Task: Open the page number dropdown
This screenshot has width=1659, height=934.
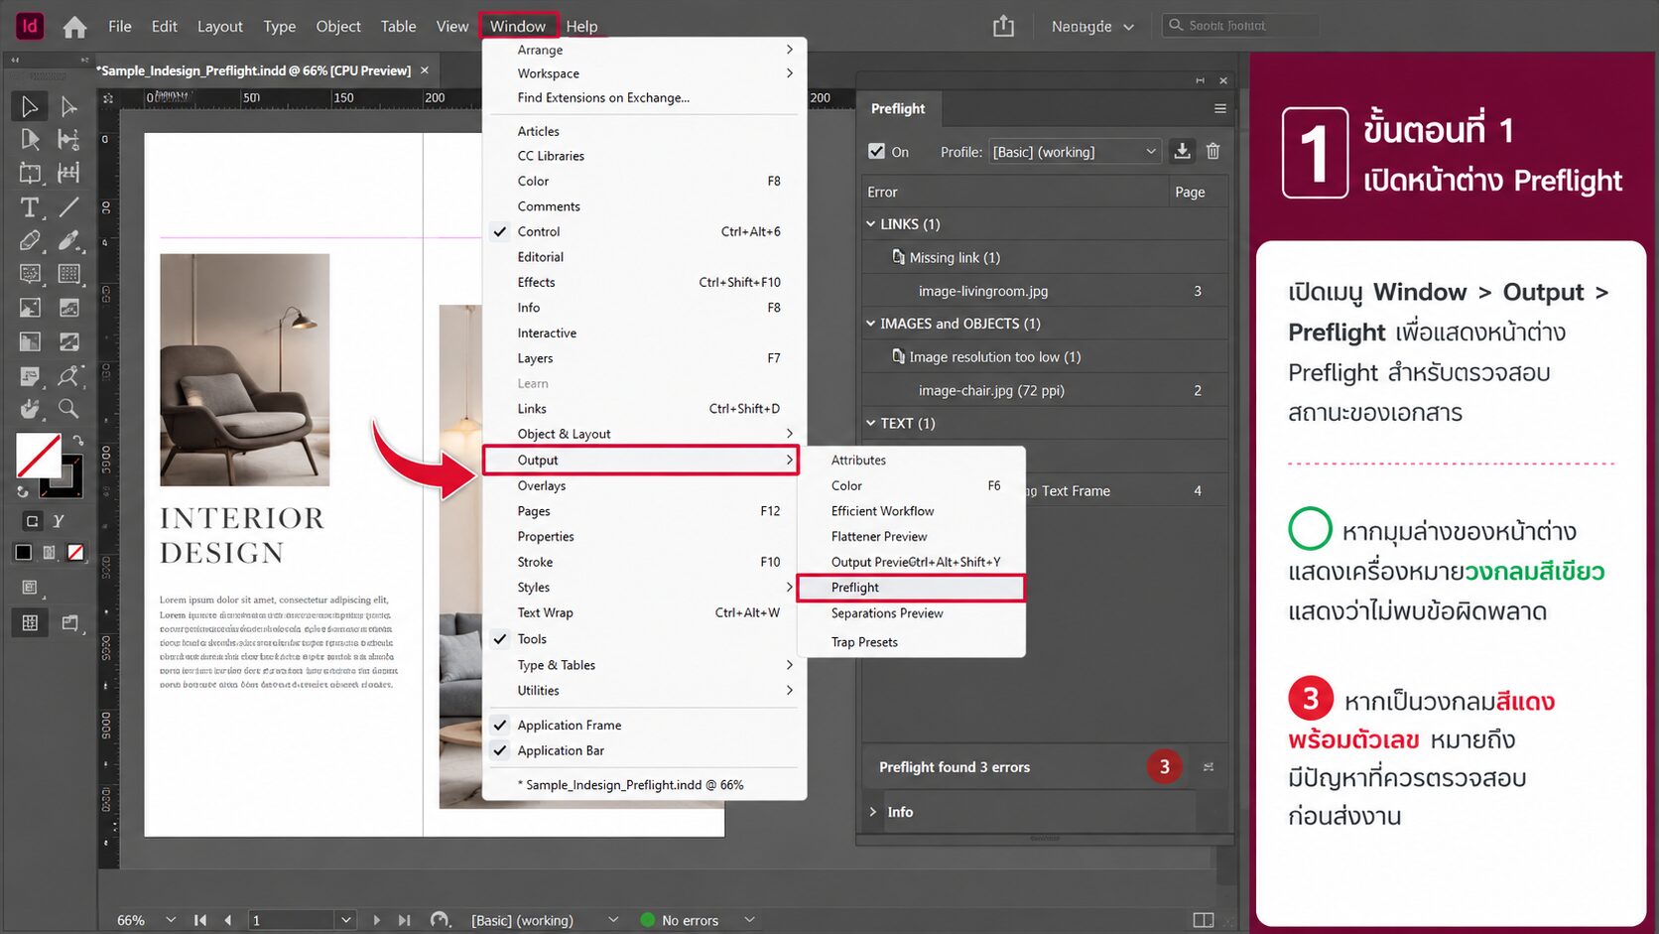Action: 345,920
